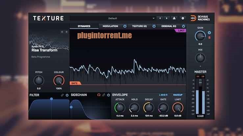This screenshot has width=243, height=136.
Task: Toggle the Sidechain power button
Action: [x=109, y=95]
